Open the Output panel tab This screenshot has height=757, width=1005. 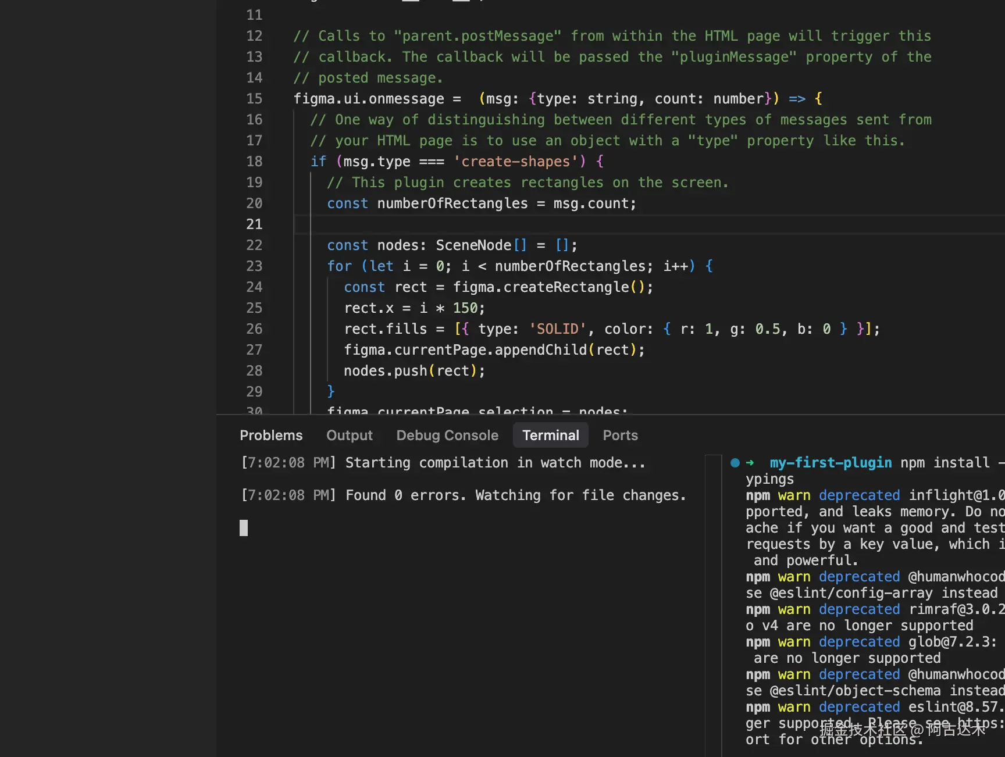350,435
